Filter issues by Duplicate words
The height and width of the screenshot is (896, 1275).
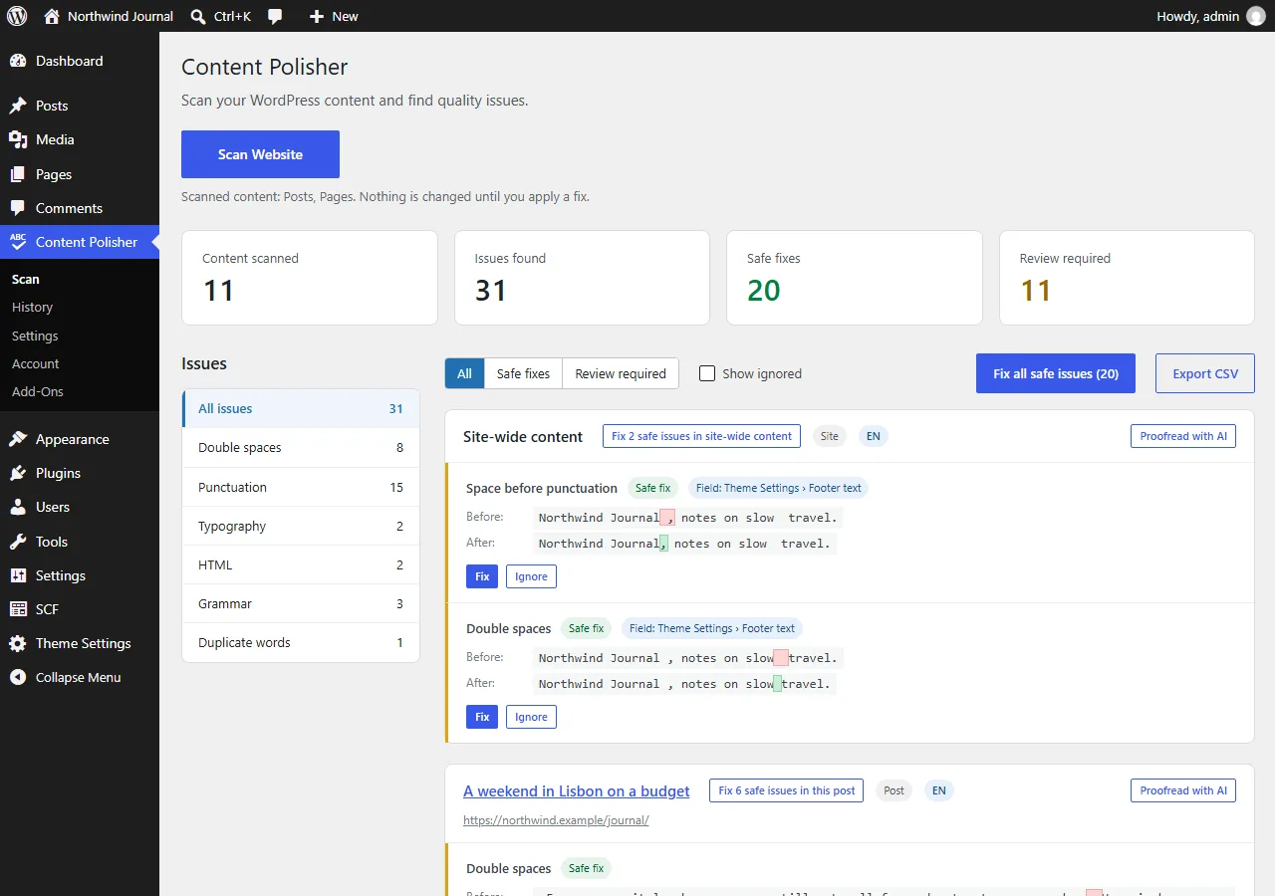coord(301,642)
